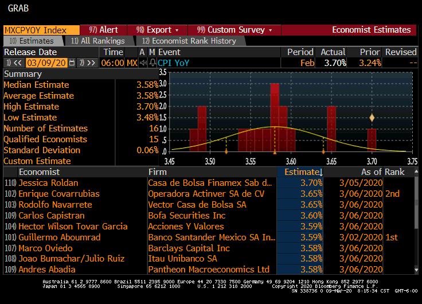Click the Custom Estimate field
The width and height of the screenshot is (422, 304).
136,161
